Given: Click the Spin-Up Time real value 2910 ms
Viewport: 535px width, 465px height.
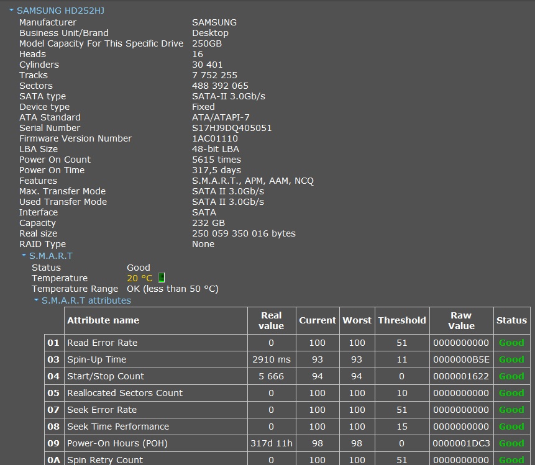Looking at the screenshot, I should tap(272, 359).
